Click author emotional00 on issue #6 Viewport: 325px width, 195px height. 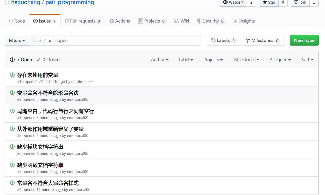point(78,154)
